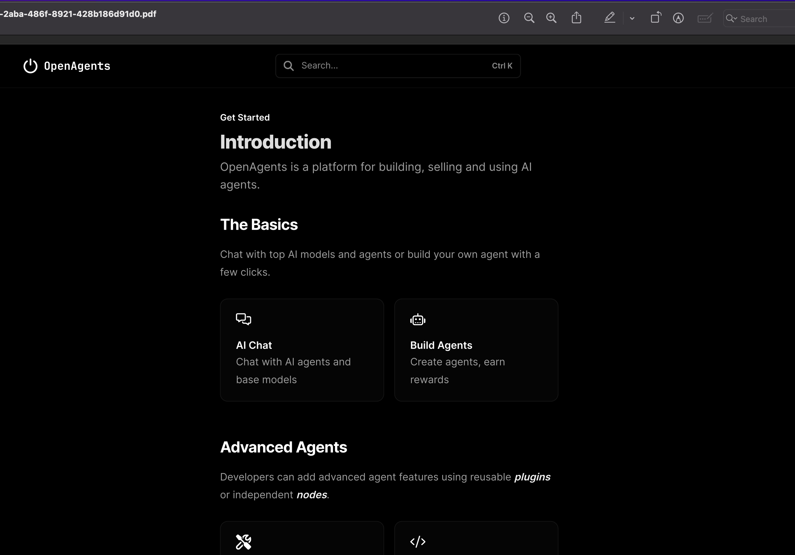
Task: Click the form filling toolbar icon
Action: coord(705,18)
